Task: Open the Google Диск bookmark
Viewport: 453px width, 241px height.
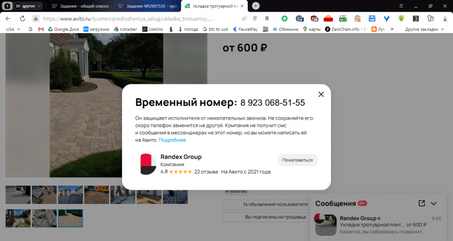Action: pos(64,29)
